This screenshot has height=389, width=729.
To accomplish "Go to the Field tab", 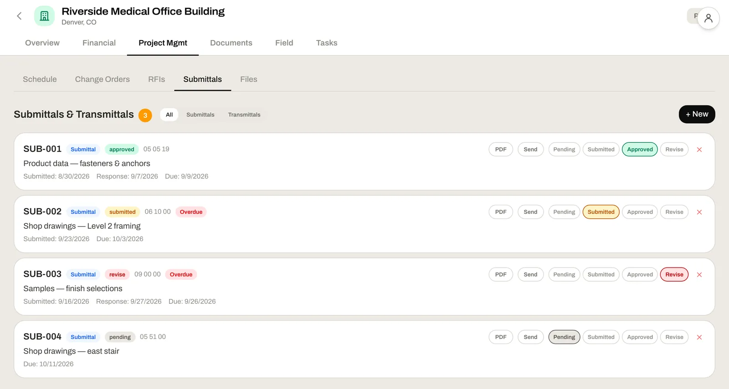I will [x=284, y=43].
